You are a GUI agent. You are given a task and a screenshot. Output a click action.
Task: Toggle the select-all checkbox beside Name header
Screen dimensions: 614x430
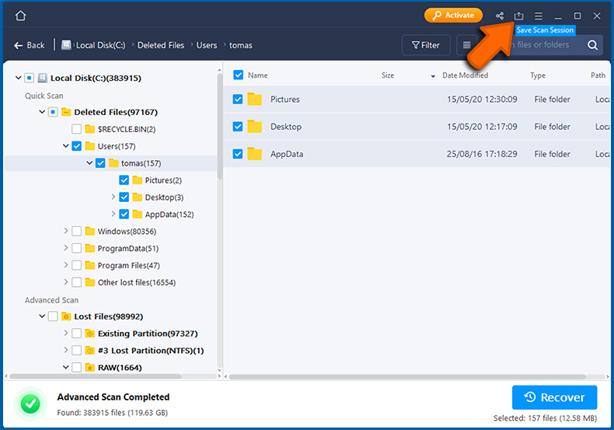(x=238, y=75)
